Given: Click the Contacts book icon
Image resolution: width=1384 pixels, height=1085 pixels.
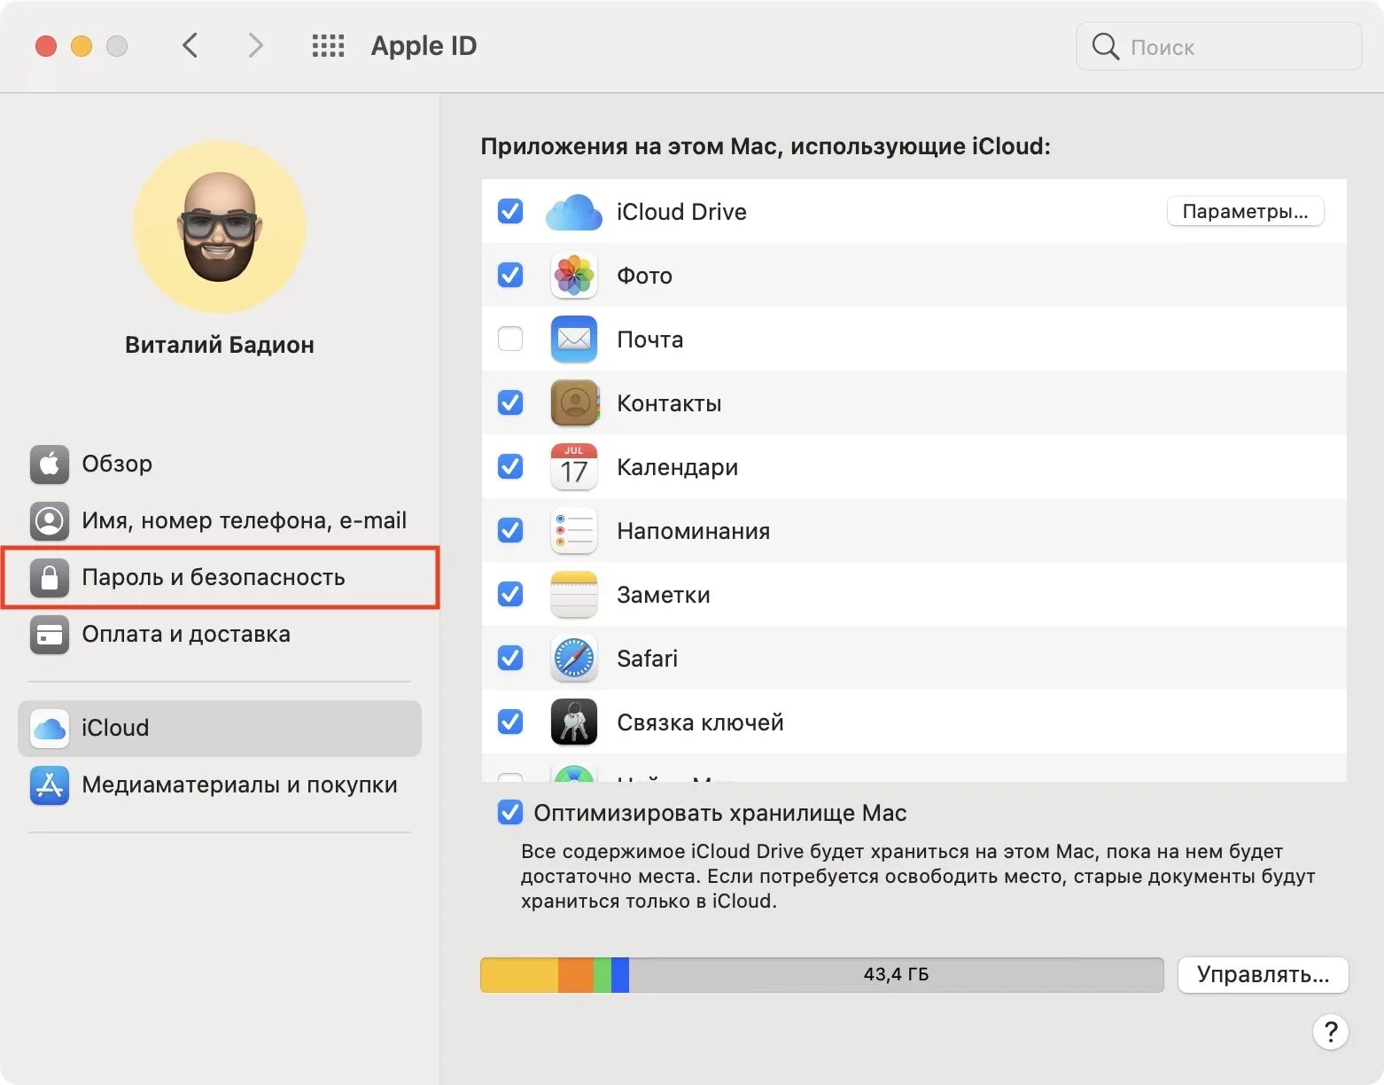Looking at the screenshot, I should 574,403.
